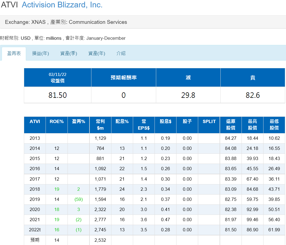Select the 2018 year row label

[35, 189]
